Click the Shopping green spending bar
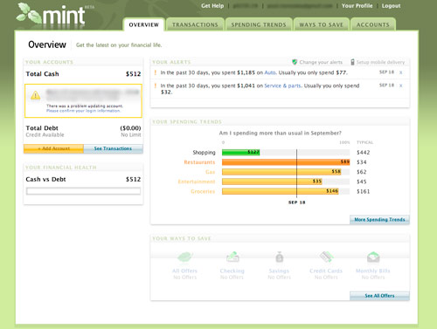This screenshot has width=437, height=329. coord(240,153)
